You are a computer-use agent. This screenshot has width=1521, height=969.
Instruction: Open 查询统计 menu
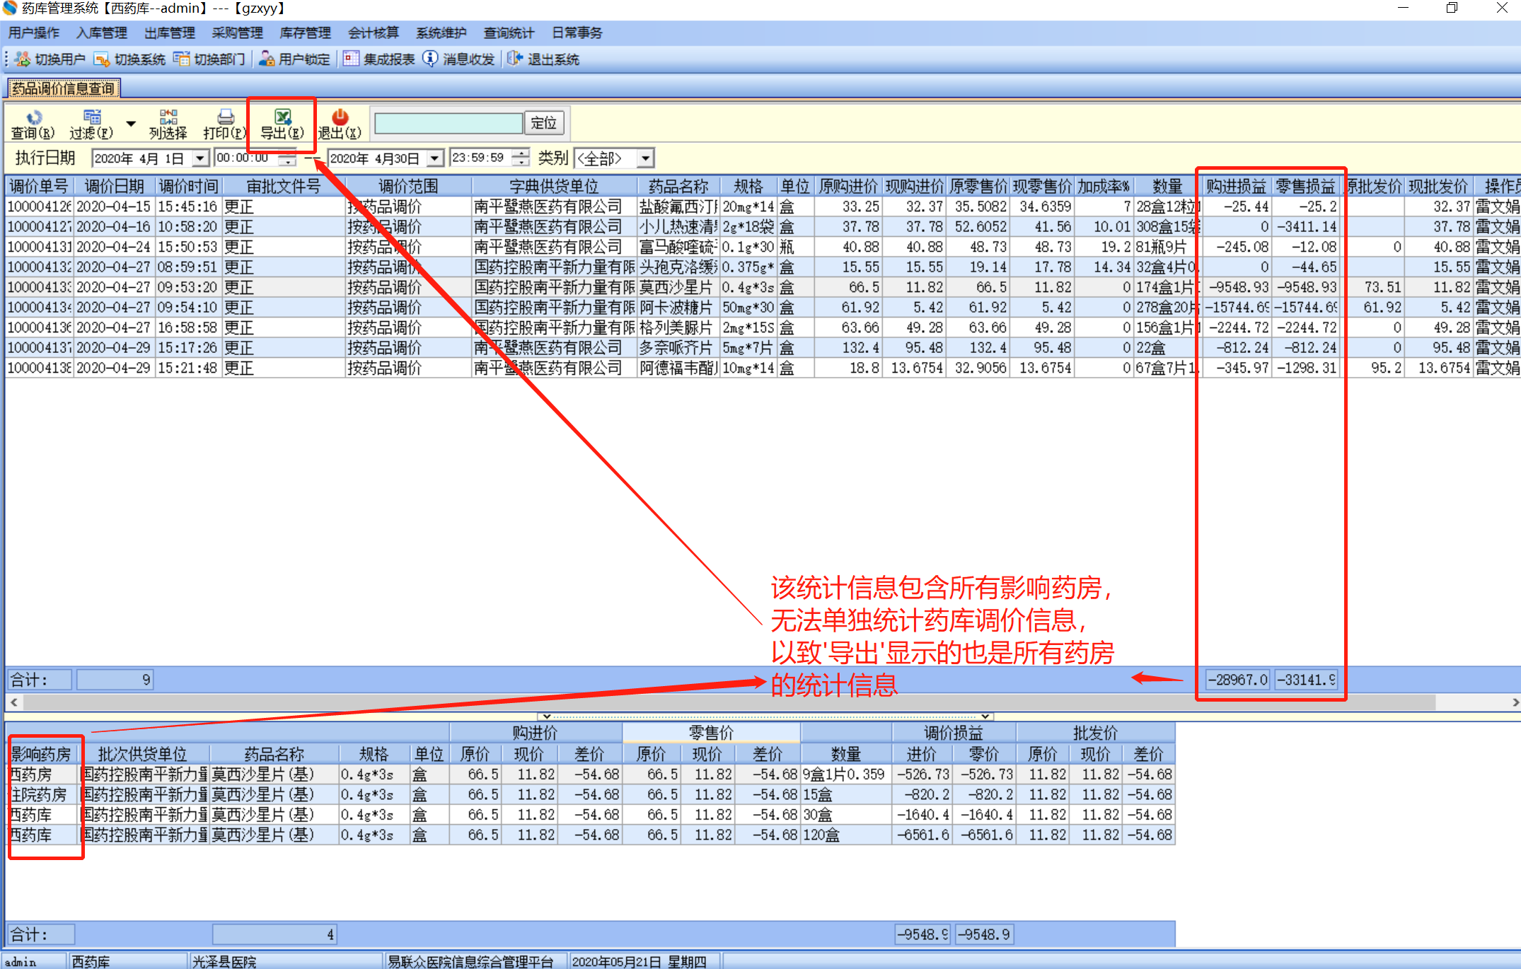click(509, 33)
